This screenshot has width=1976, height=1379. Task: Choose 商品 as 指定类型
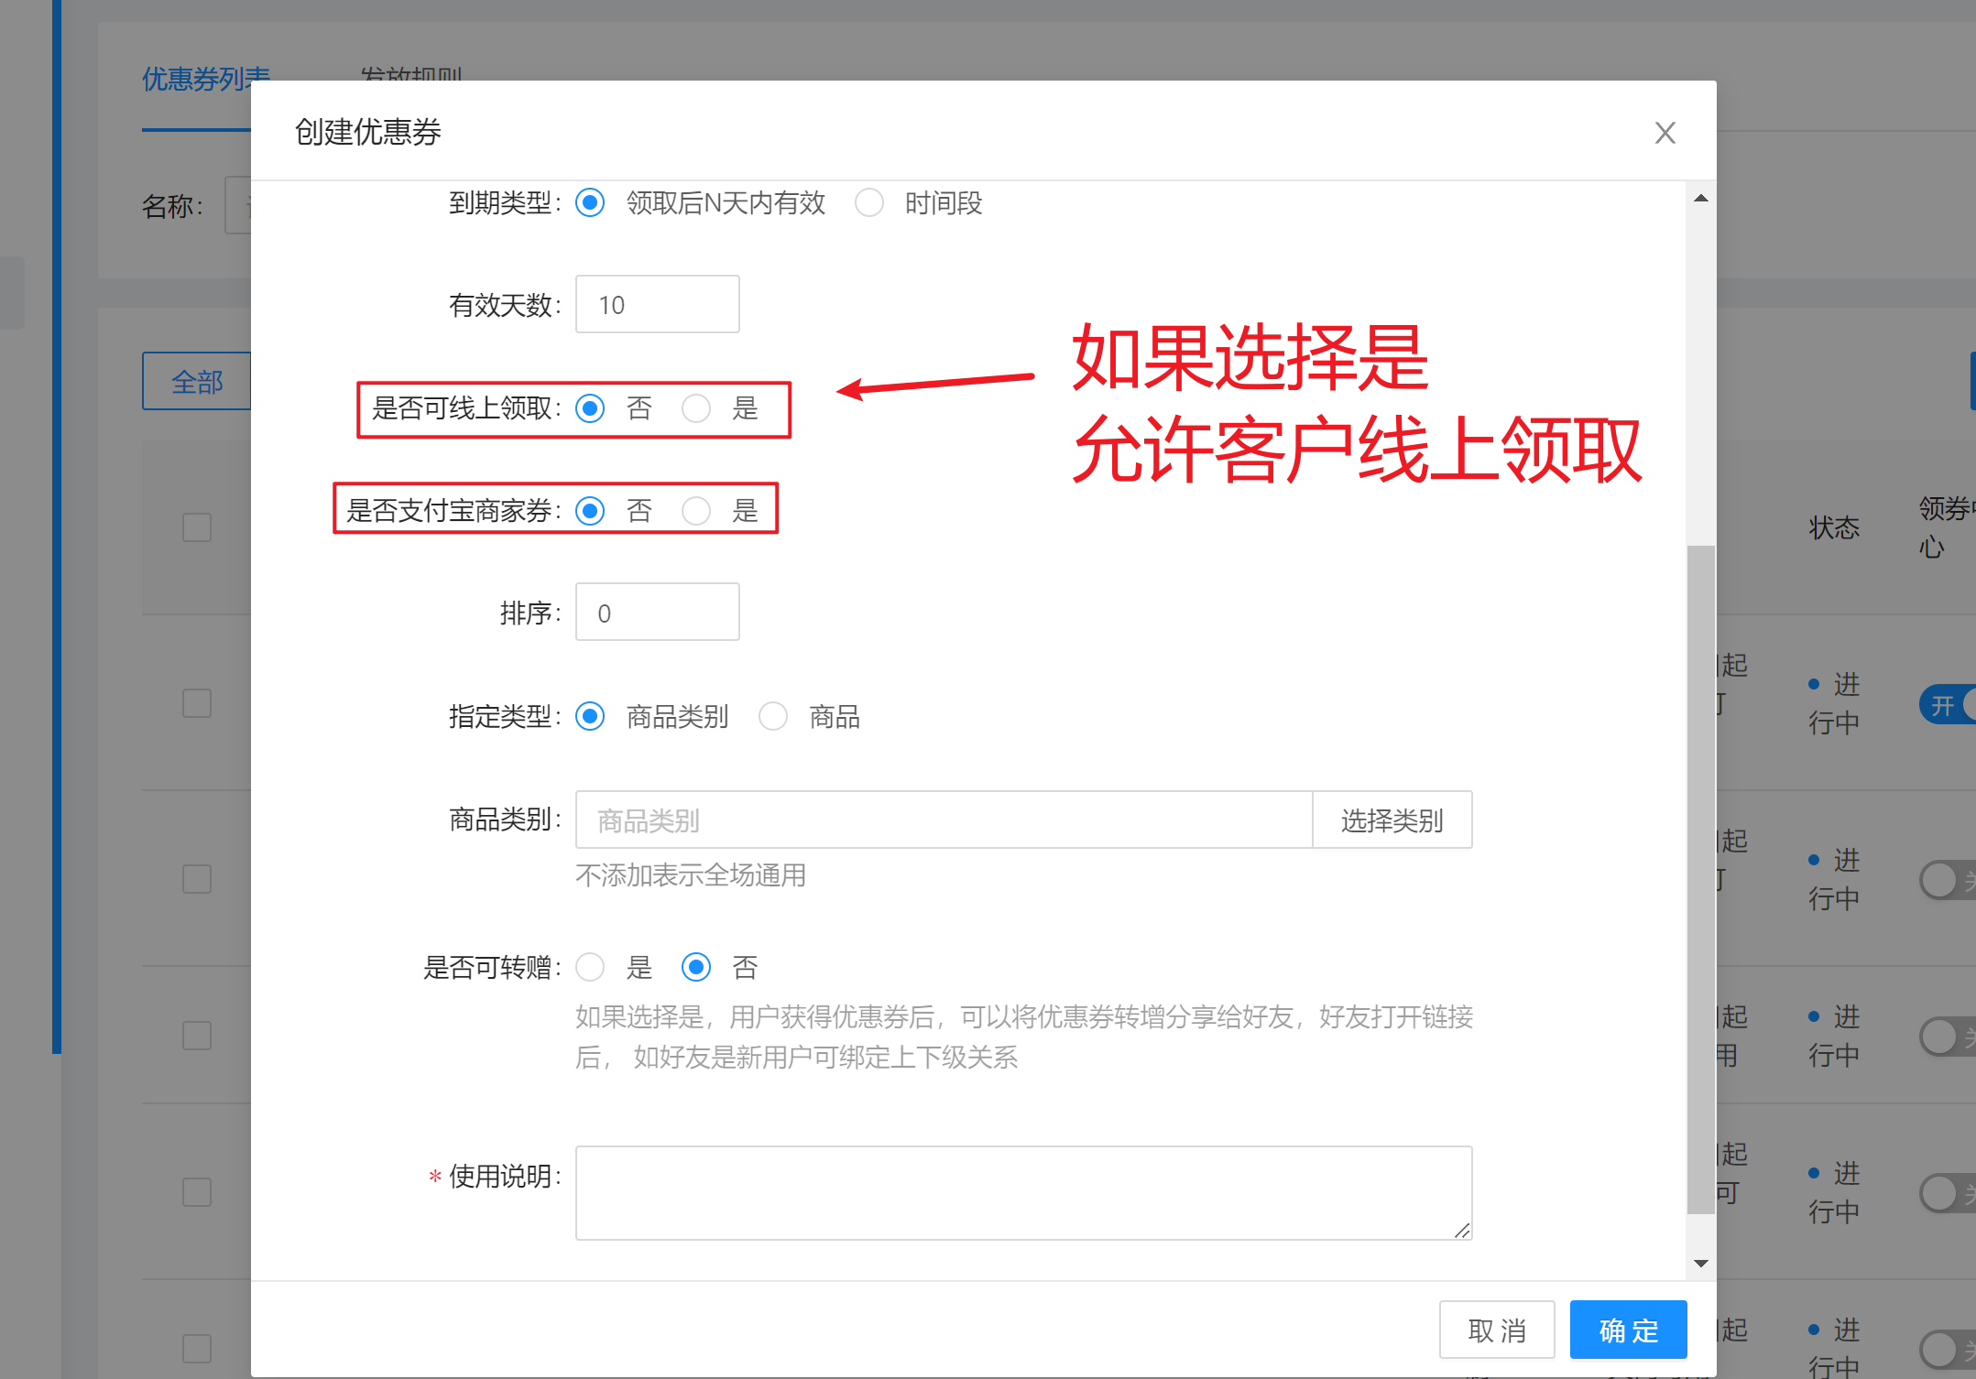point(773,716)
